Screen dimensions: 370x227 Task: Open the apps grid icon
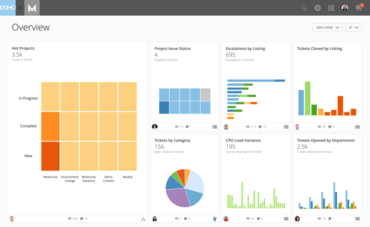click(331, 8)
